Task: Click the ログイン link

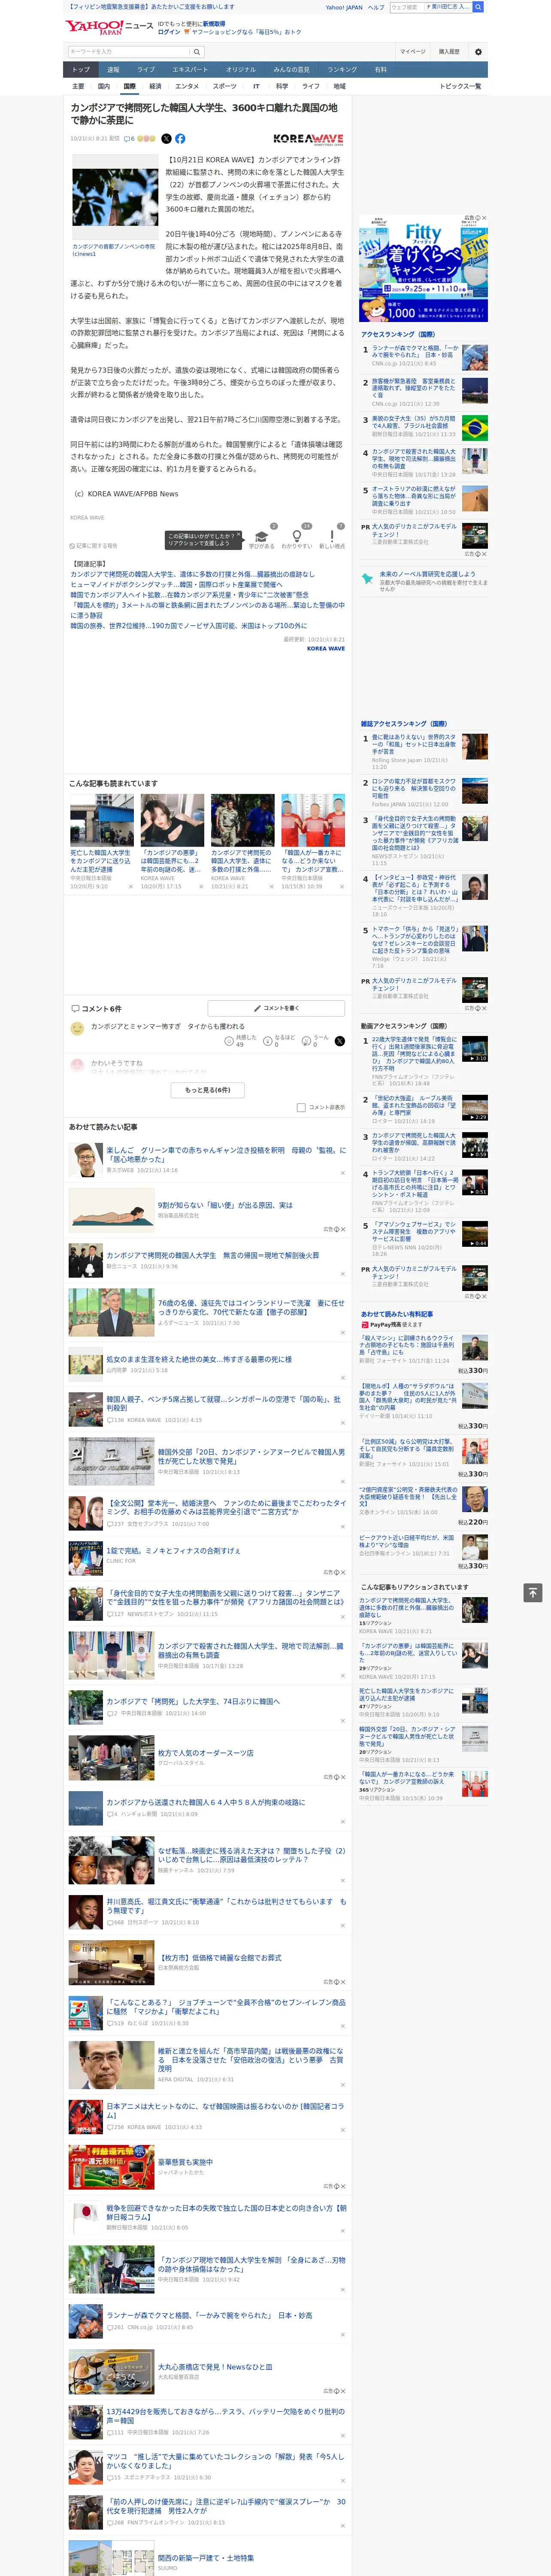Action: tap(169, 32)
